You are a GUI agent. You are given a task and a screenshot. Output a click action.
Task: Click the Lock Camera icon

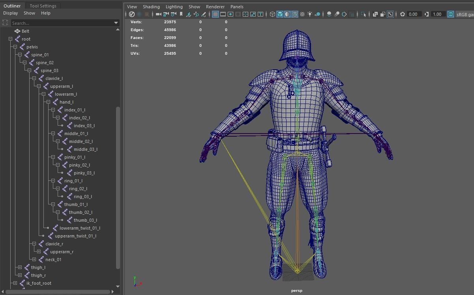coord(166,14)
